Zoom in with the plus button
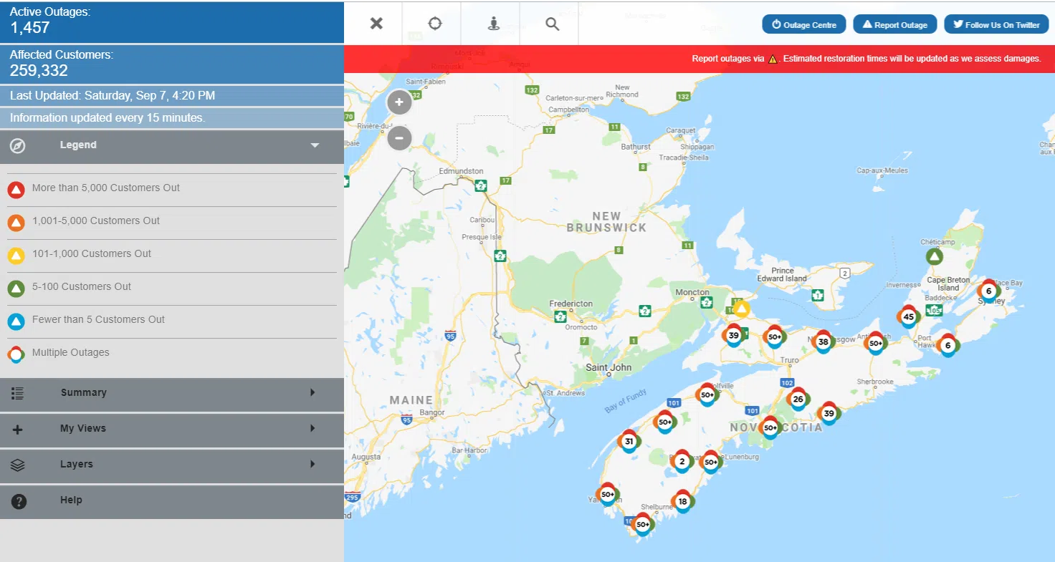1055x562 pixels. tap(399, 102)
